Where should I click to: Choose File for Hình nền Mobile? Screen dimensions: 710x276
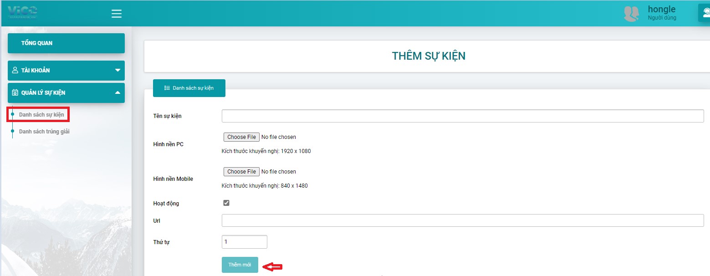point(241,172)
